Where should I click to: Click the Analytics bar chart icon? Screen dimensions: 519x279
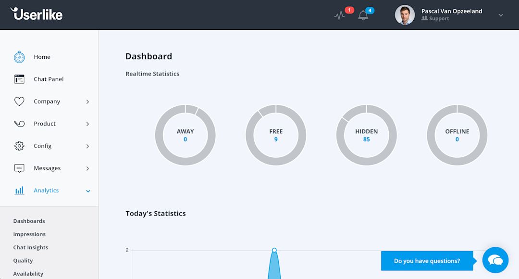[x=19, y=190]
